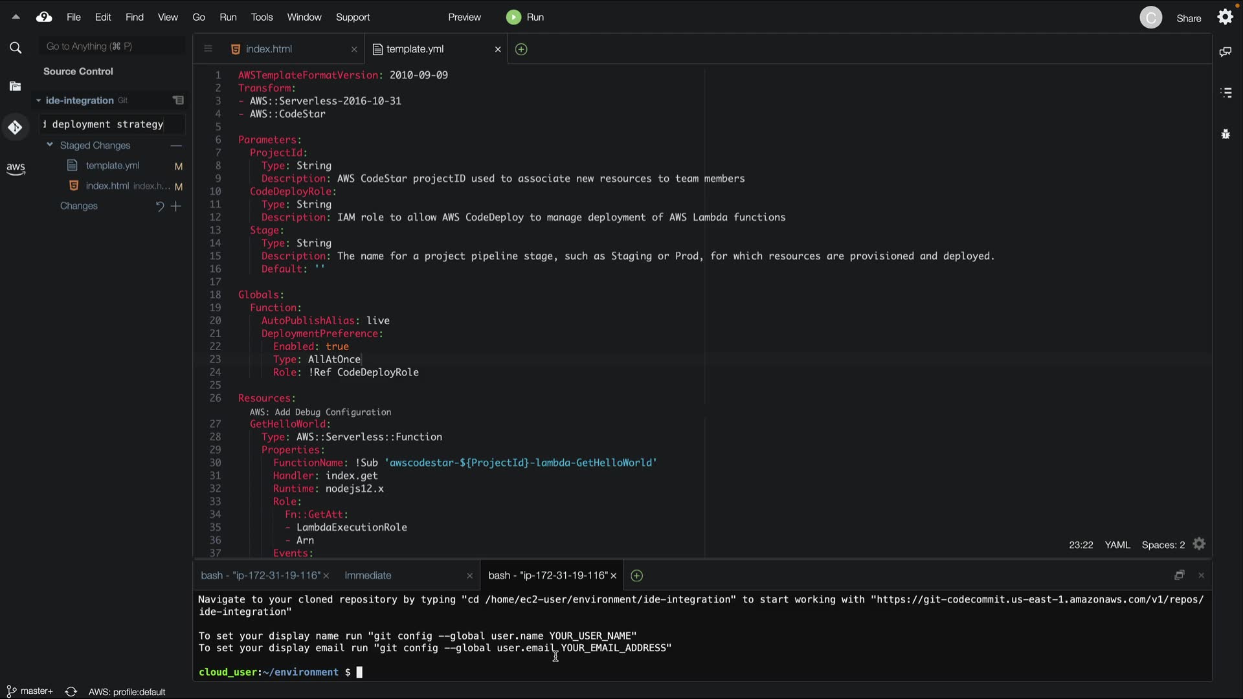Open the Collaborate panel icon
This screenshot has width=1243, height=699.
point(1226,52)
